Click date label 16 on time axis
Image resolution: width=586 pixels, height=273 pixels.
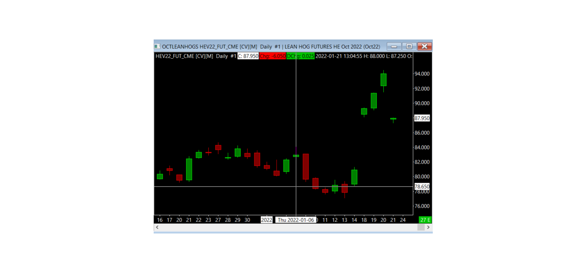pos(160,220)
